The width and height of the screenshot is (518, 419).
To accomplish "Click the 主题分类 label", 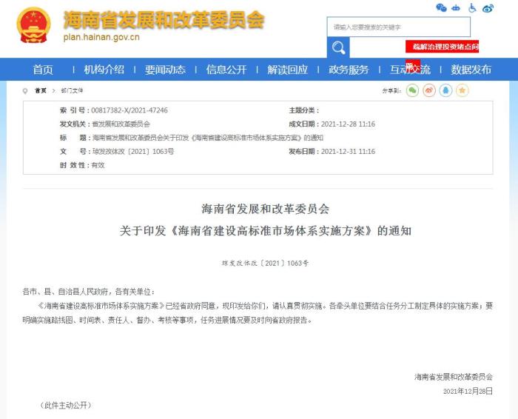I will coord(304,110).
